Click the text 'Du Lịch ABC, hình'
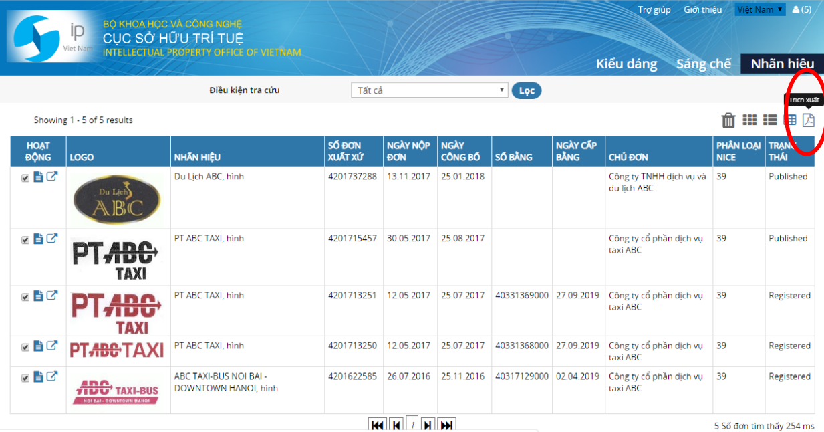The height and width of the screenshot is (432, 824). (209, 177)
